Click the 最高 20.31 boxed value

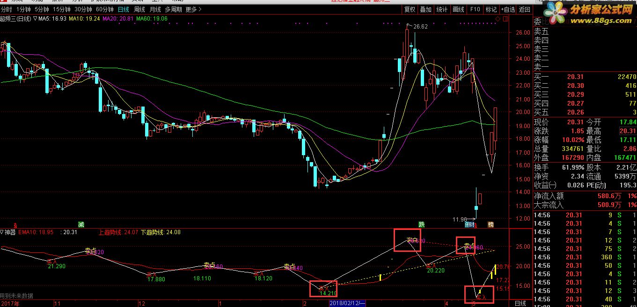[x=627, y=131]
